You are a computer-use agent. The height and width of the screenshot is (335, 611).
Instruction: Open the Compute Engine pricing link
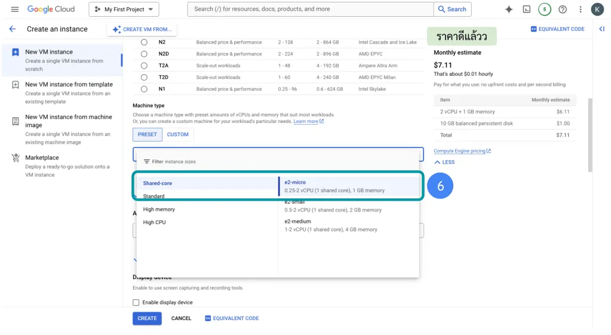[x=461, y=151]
